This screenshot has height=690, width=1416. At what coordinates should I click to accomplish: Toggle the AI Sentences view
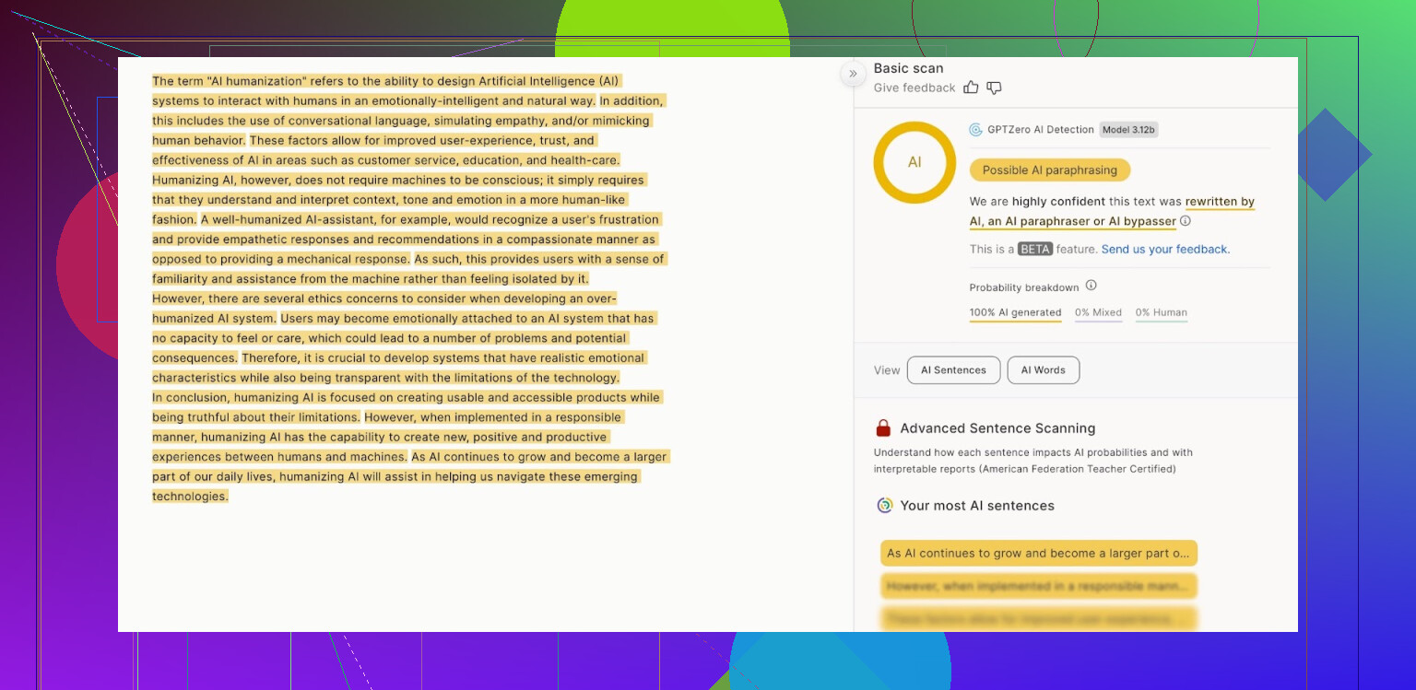pyautogui.click(x=953, y=370)
